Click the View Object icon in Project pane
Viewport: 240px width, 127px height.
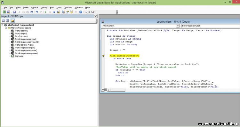pos(7,21)
